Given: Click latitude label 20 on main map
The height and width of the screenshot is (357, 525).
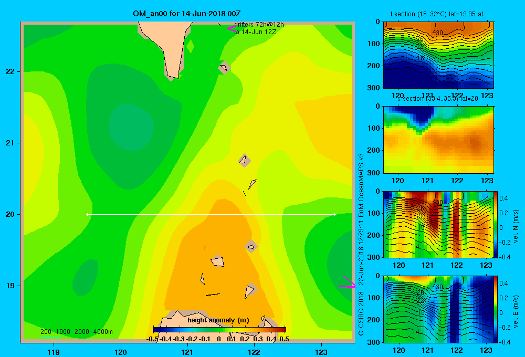Looking at the screenshot, I should pos(10,214).
